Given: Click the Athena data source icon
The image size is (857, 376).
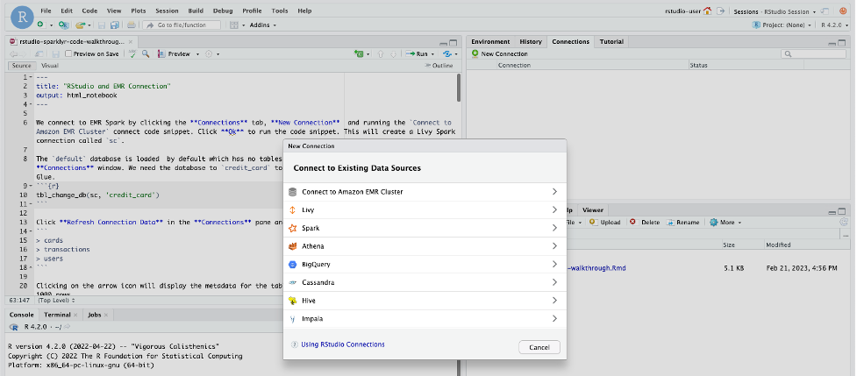Looking at the screenshot, I should [292, 246].
